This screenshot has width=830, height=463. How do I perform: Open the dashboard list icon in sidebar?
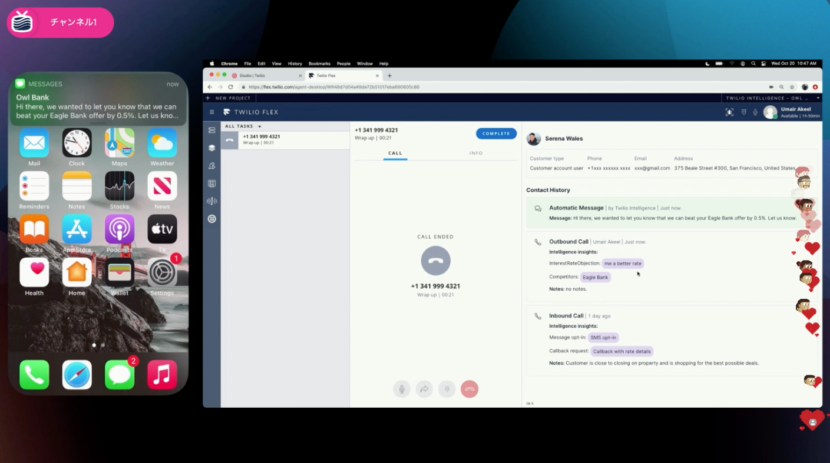point(212,184)
